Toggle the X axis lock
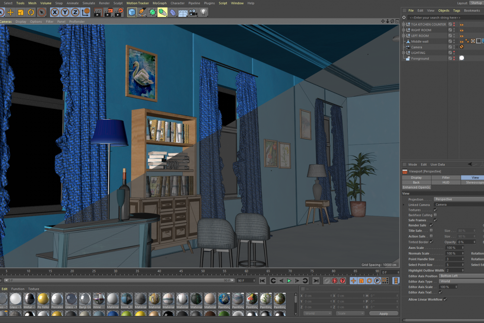484x323 pixels. click(55, 12)
